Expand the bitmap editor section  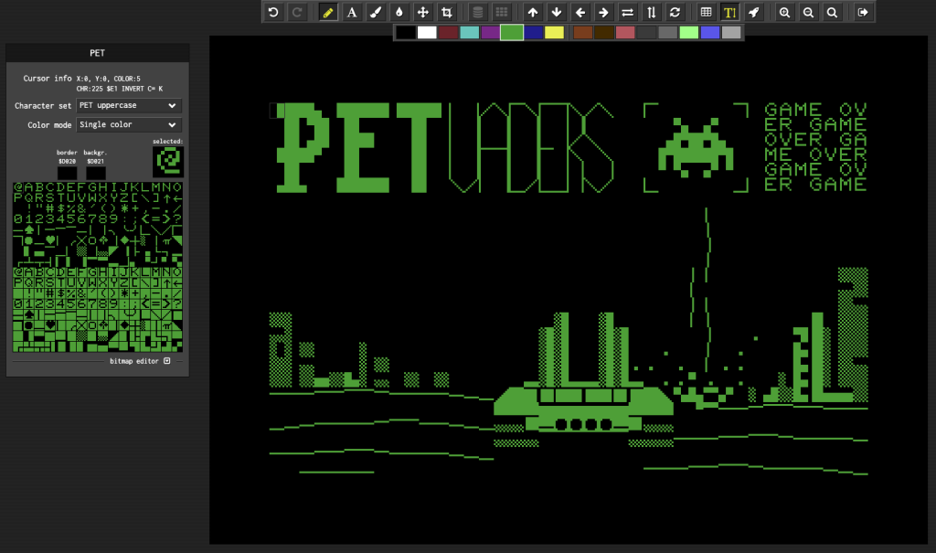(x=167, y=361)
